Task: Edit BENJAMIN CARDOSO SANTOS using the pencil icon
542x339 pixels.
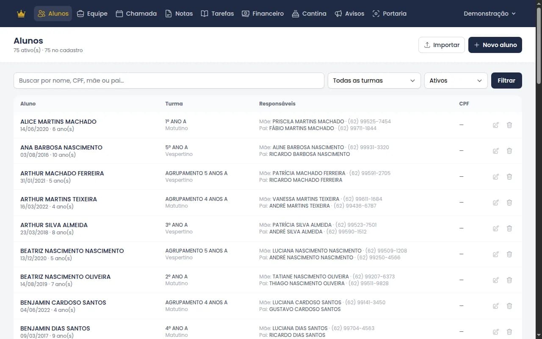Action: click(x=496, y=306)
